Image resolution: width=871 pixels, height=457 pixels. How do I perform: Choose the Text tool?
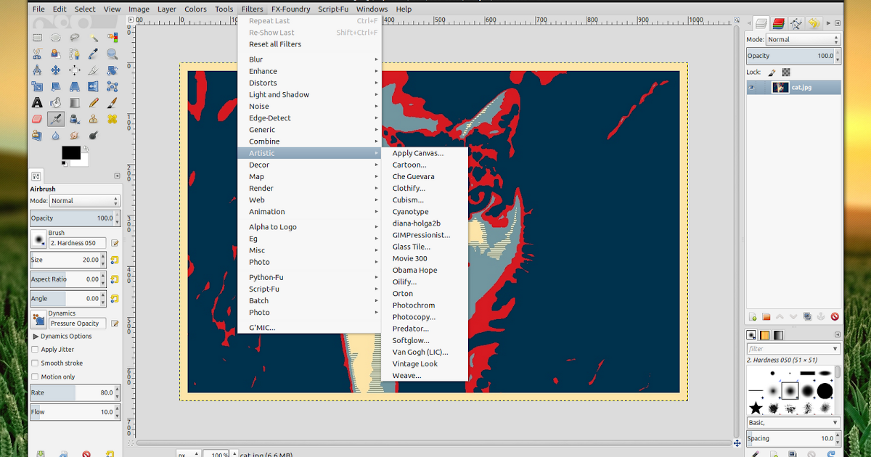click(36, 102)
